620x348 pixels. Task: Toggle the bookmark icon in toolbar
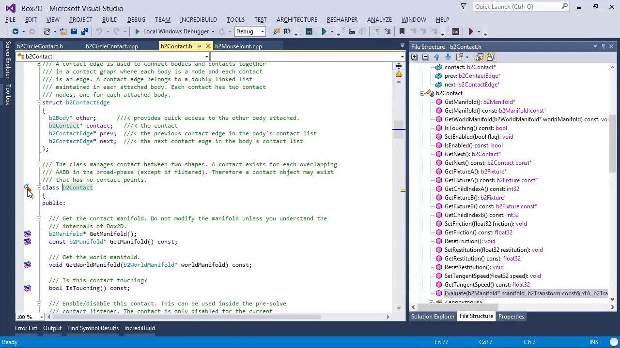(402, 31)
